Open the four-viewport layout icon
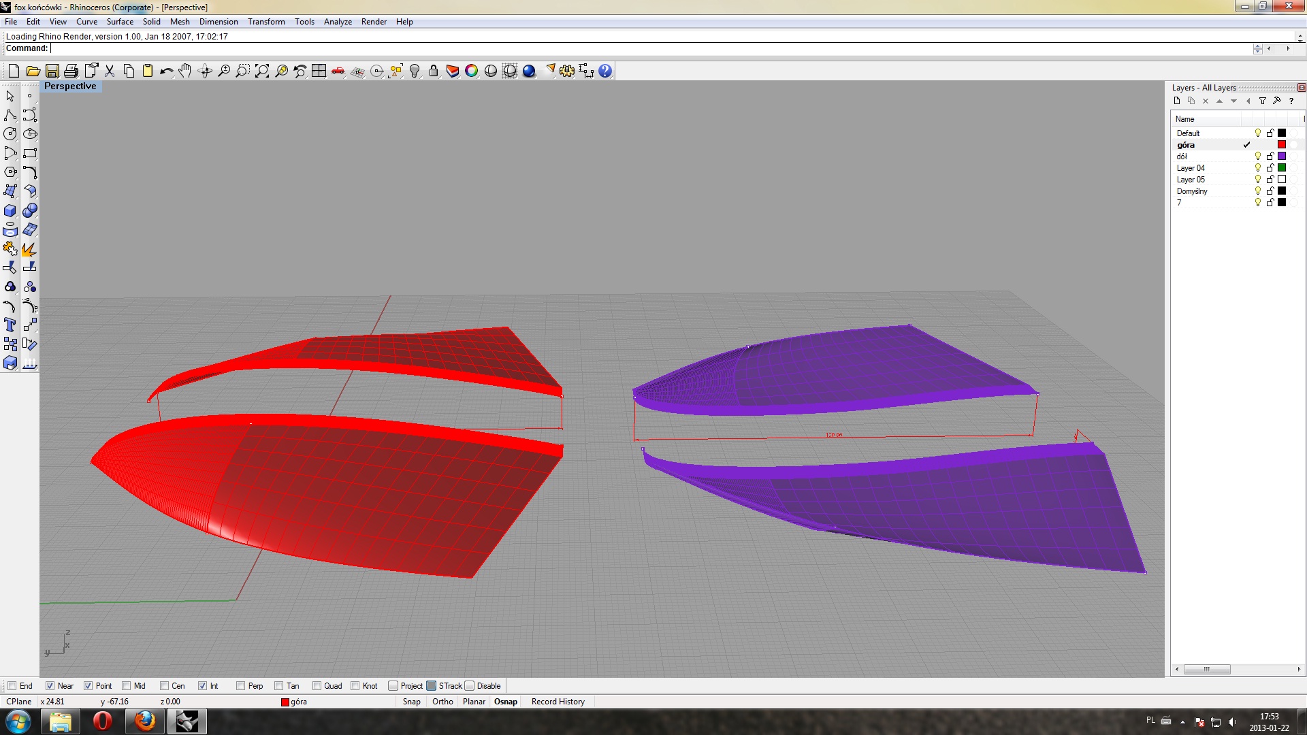The image size is (1307, 735). pos(319,71)
